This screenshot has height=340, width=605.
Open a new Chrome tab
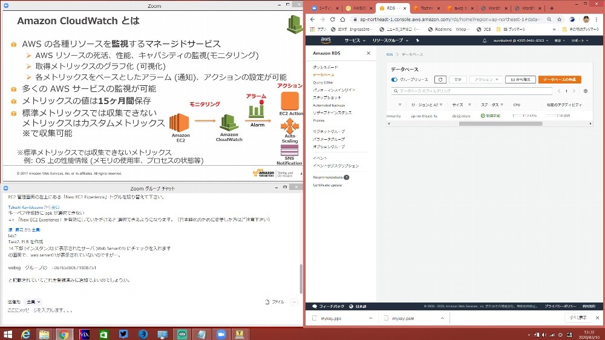[552, 8]
